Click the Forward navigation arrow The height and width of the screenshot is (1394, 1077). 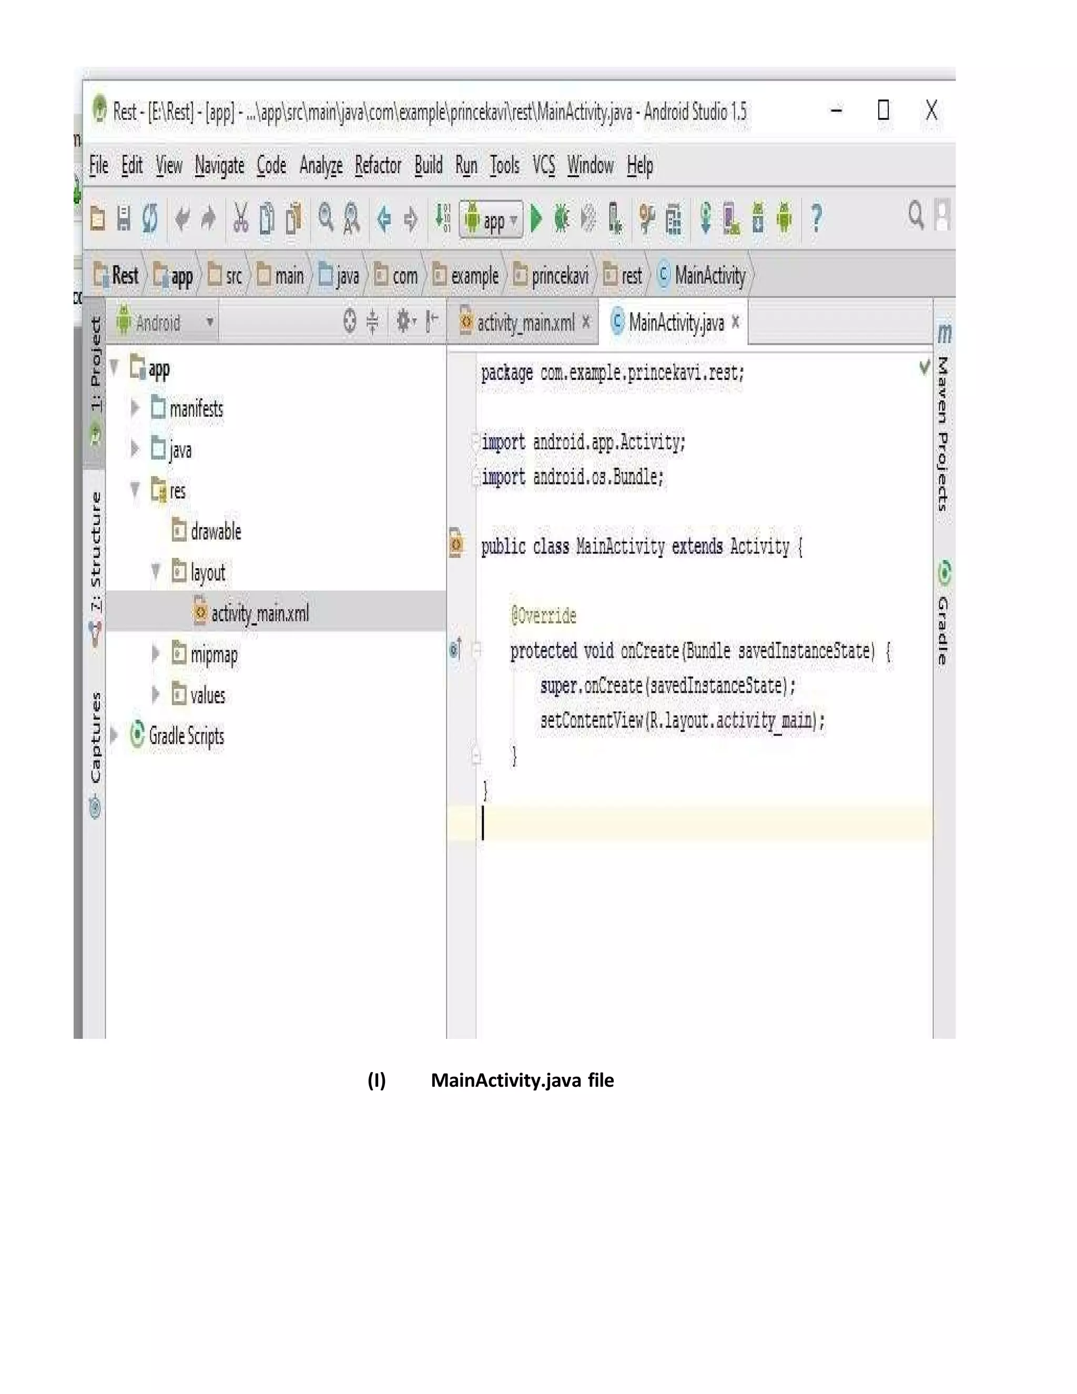point(411,219)
